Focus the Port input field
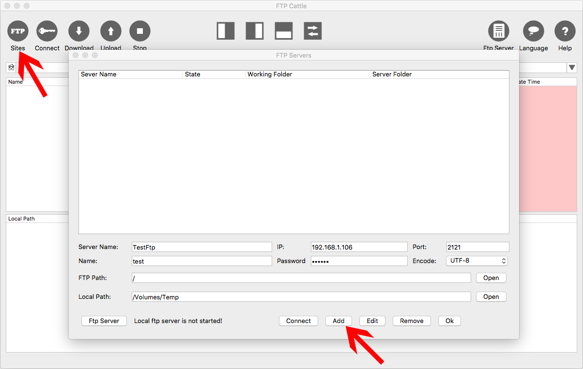 point(478,247)
